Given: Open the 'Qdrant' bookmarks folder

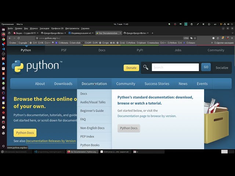Looking at the screenshot, I should click(141, 43).
